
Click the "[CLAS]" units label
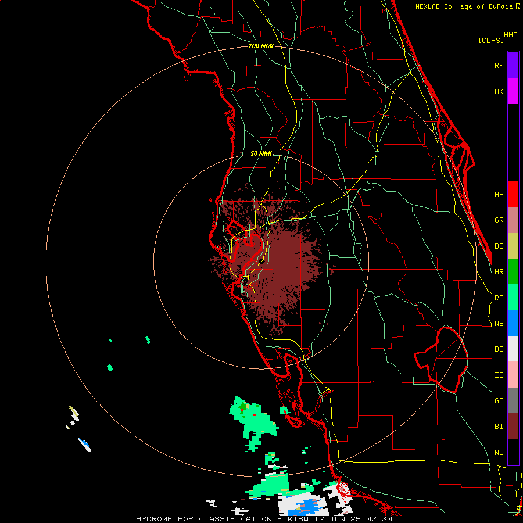(x=491, y=40)
